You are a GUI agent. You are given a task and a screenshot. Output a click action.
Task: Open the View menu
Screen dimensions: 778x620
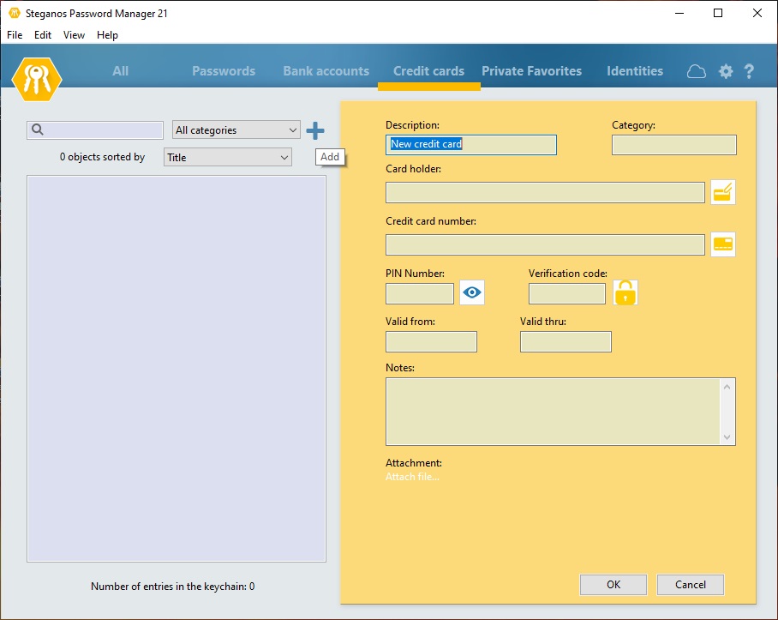point(73,35)
